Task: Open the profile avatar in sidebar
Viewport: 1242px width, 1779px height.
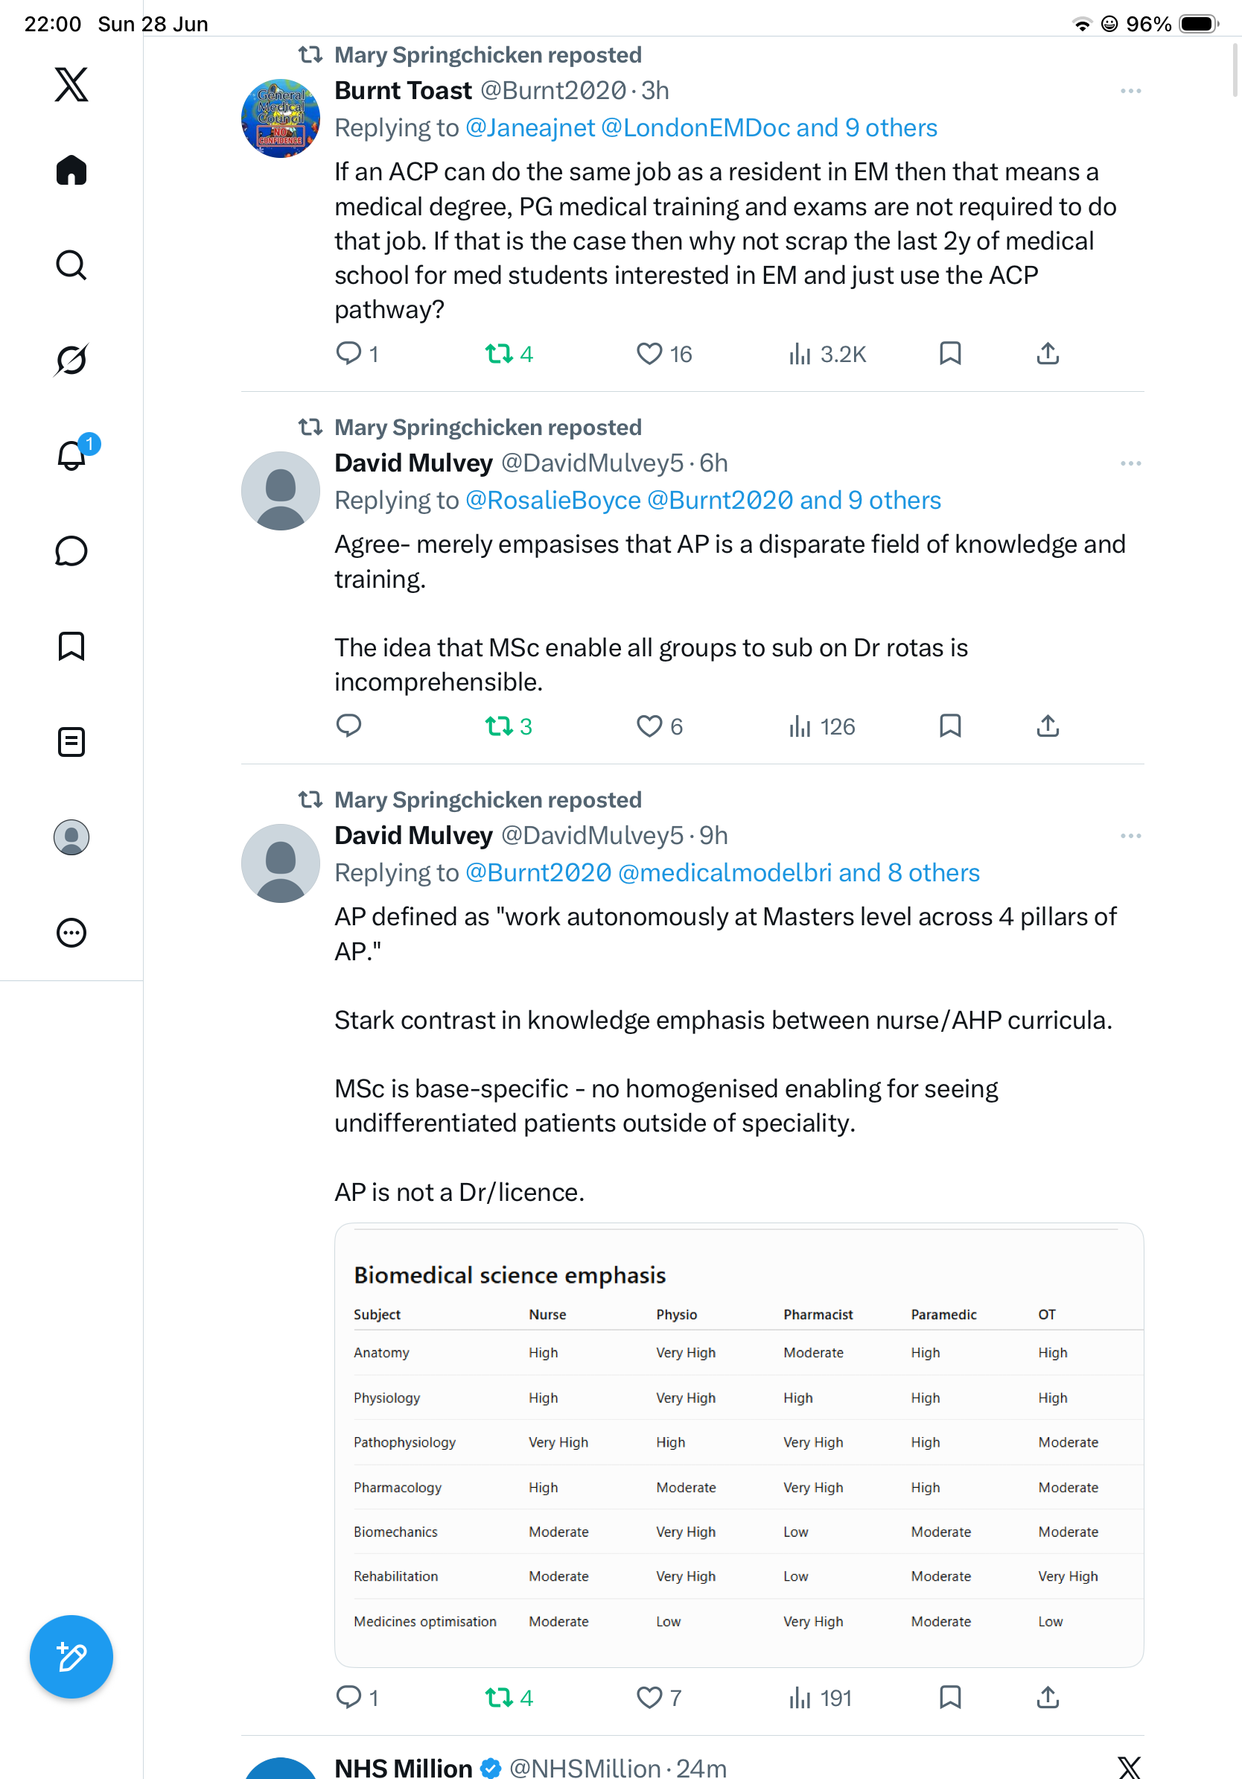Action: (71, 837)
